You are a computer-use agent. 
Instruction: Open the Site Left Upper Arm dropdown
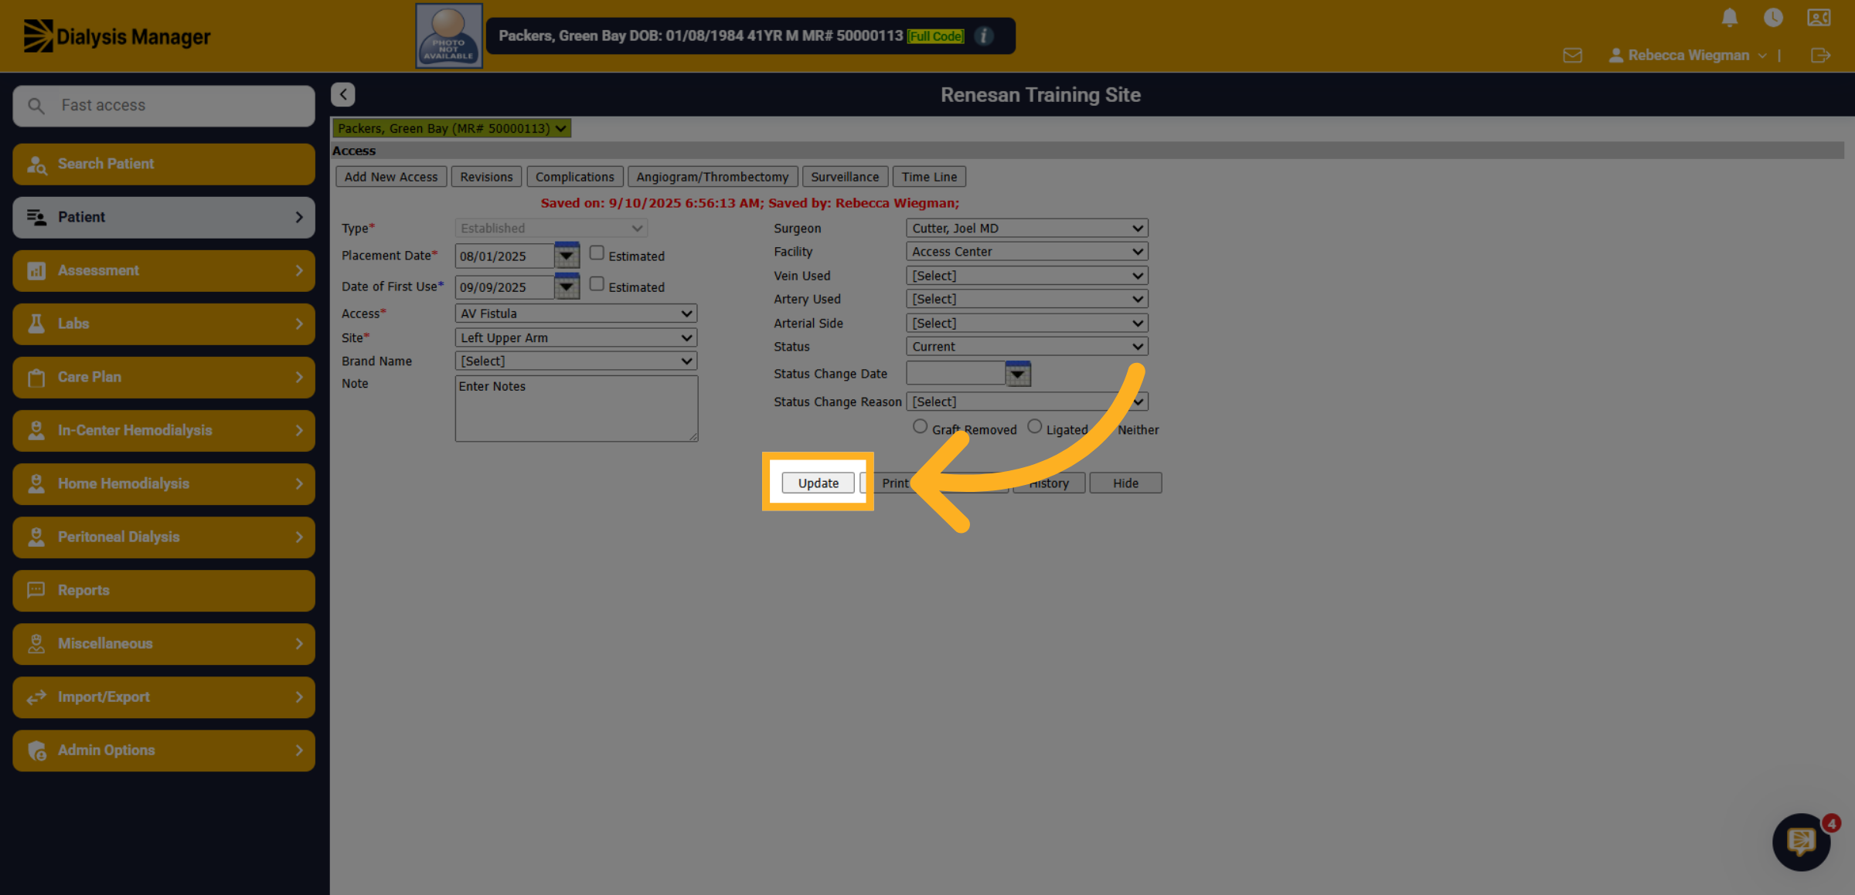click(576, 337)
